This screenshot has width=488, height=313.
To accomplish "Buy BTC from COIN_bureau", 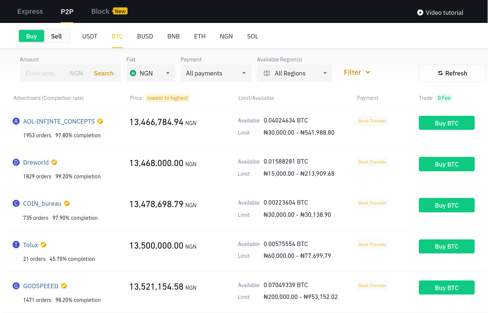I will [447, 205].
